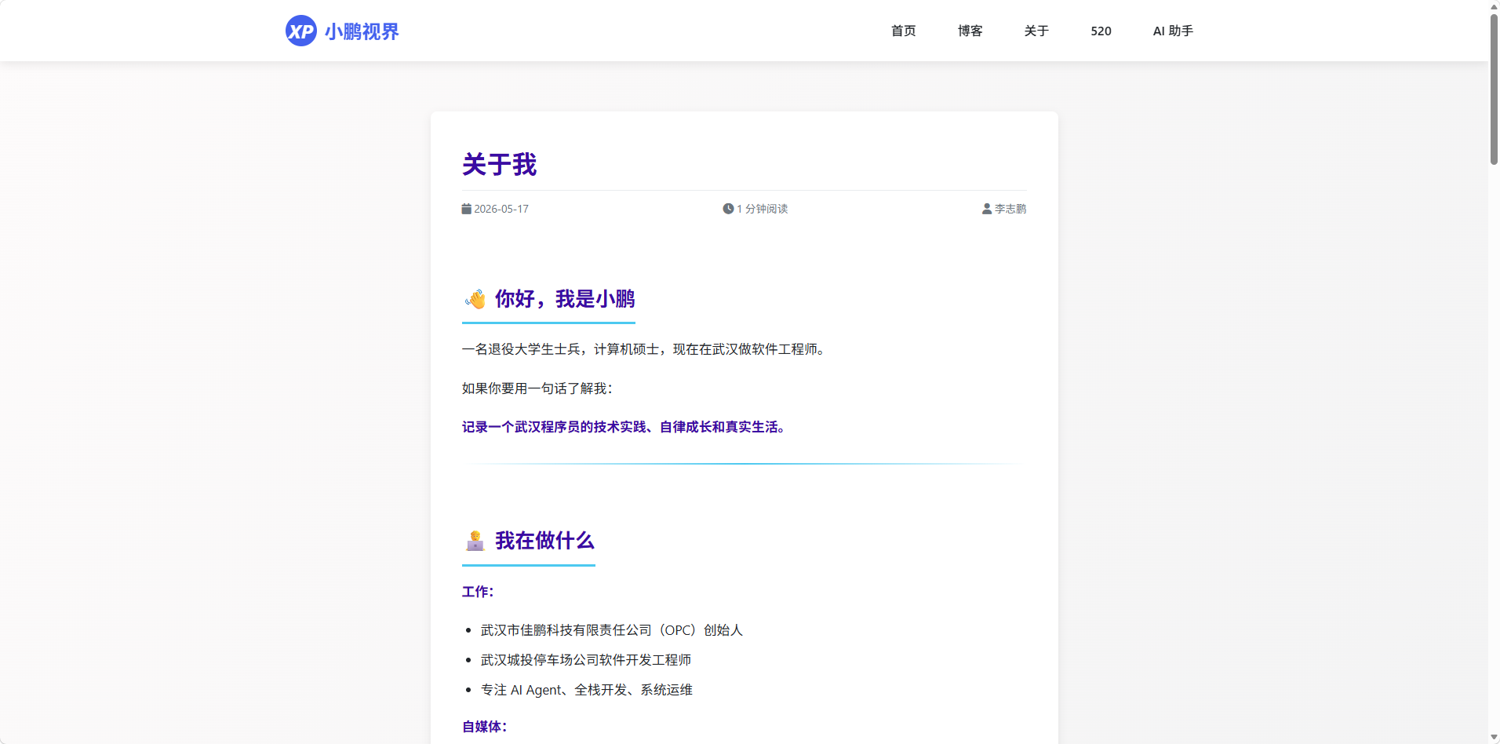1500x744 pixels.
Task: Open the 博客 navigation item
Action: tap(970, 31)
